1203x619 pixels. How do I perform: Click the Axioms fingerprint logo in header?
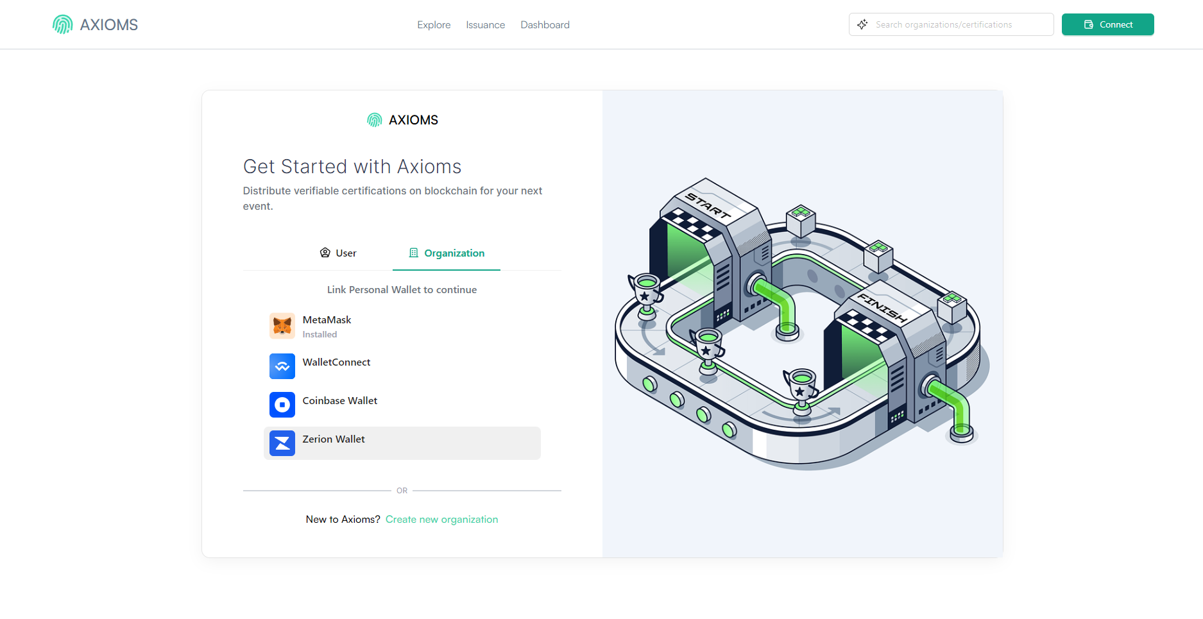point(62,24)
